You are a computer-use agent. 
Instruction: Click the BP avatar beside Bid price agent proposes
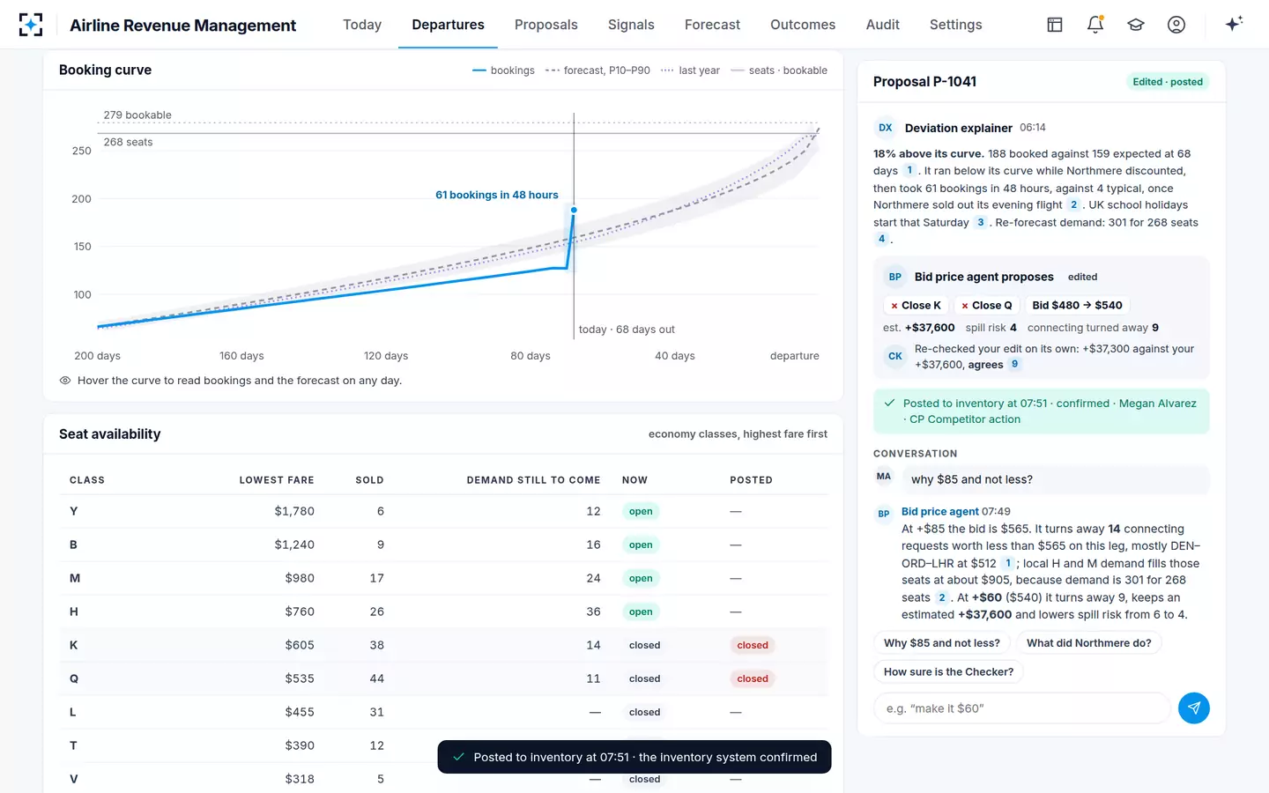pyautogui.click(x=895, y=277)
